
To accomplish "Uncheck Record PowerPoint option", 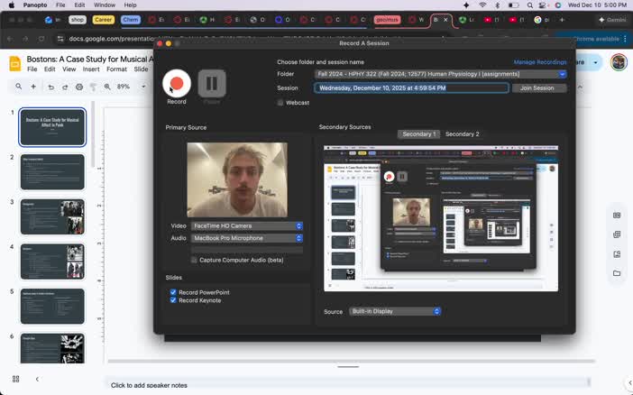I will tap(173, 292).
